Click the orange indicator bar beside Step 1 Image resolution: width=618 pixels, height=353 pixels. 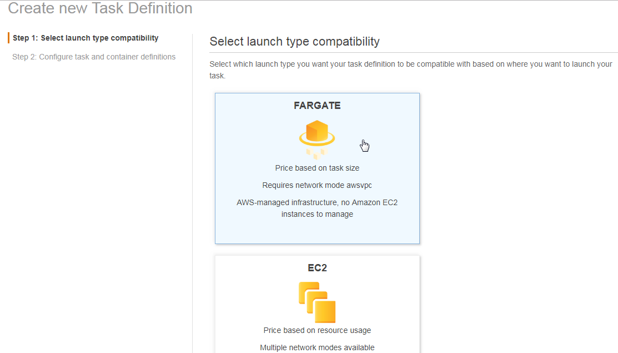click(9, 38)
